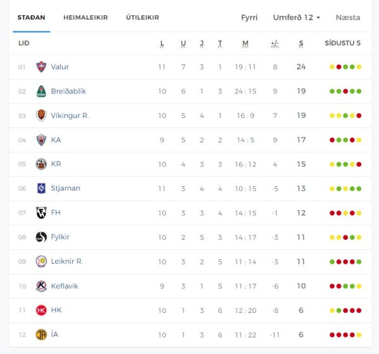Switch to the Heimaleikir tab
Screen dimensions: 379x354
pos(85,18)
